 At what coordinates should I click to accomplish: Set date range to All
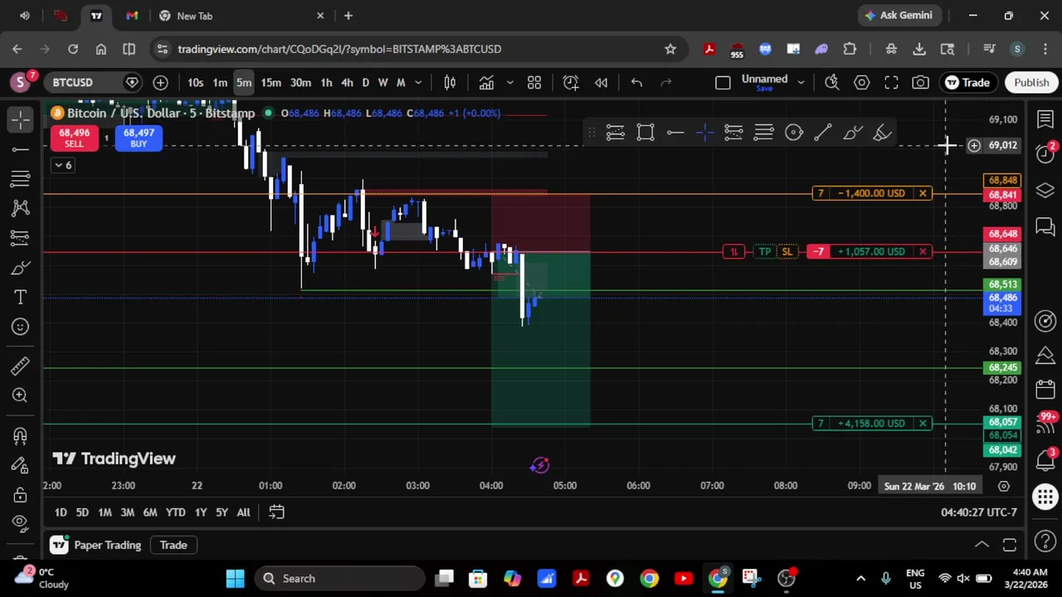click(x=243, y=512)
